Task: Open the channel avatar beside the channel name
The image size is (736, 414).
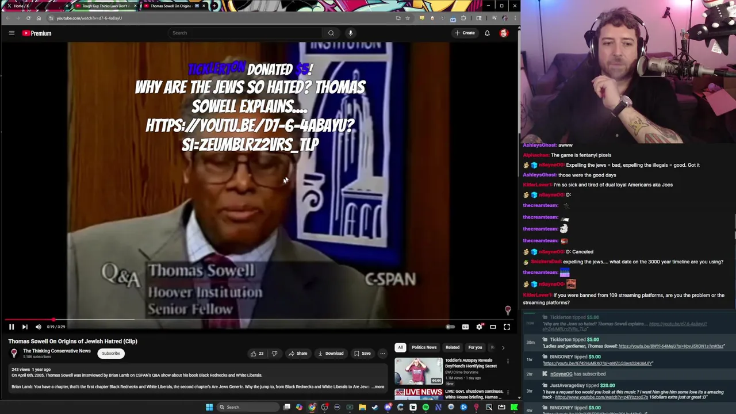Action: point(14,353)
